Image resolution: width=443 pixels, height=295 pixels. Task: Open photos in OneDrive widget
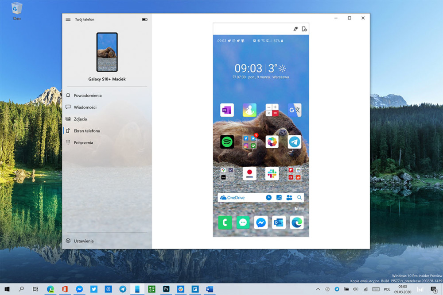279,198
